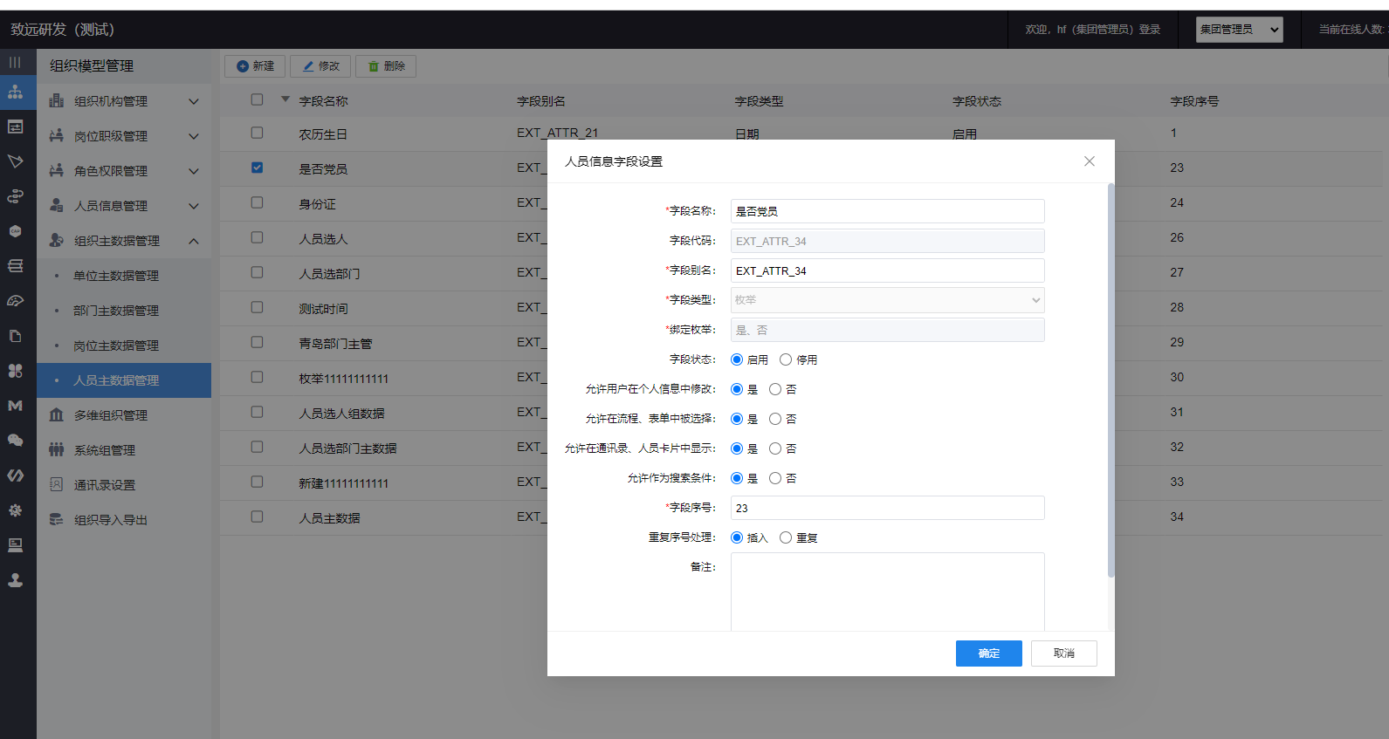This screenshot has height=739, width=1389.
Task: Click the gear icon in left rail
Action: coord(16,510)
